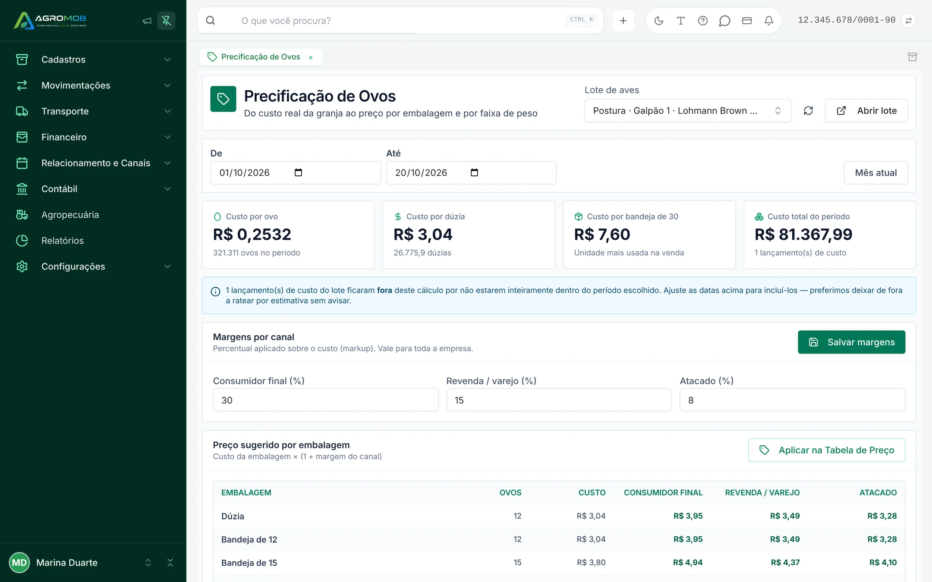932x582 pixels.
Task: Click the card billing icon
Action: point(747,21)
